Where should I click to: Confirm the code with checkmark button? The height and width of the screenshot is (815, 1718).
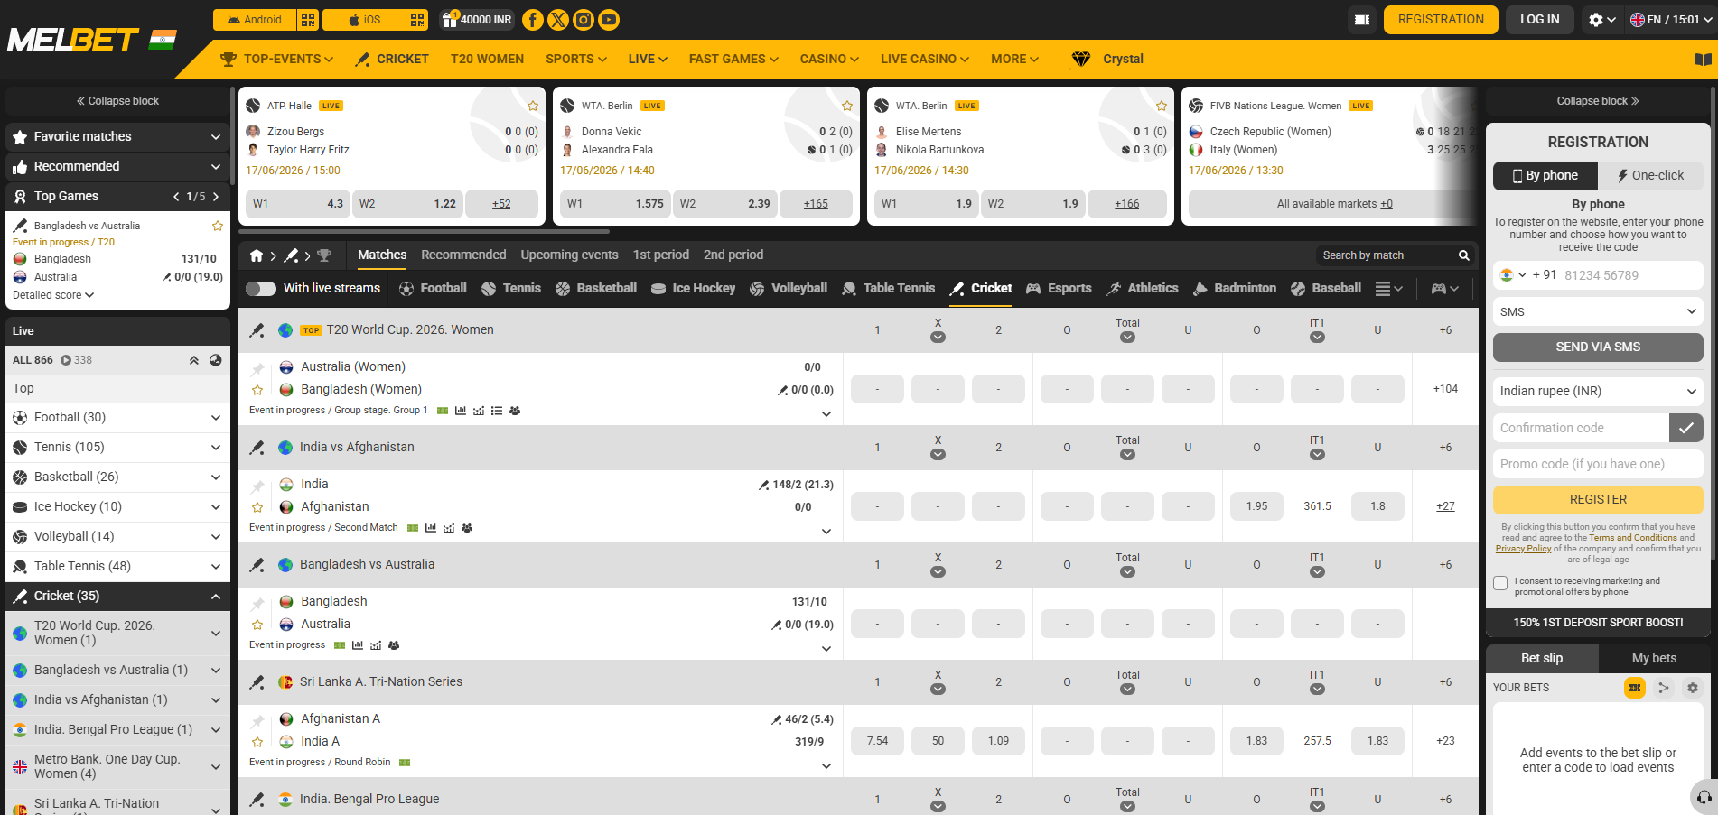1685,428
